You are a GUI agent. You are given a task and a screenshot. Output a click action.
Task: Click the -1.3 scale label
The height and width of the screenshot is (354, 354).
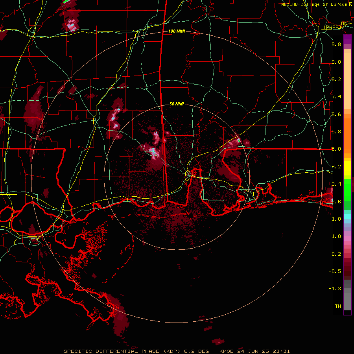pyautogui.click(x=335, y=289)
